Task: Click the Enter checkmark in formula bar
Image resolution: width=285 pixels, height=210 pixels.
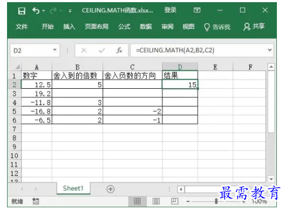Action: (102, 50)
